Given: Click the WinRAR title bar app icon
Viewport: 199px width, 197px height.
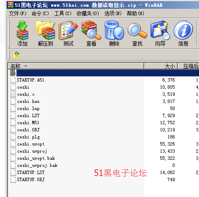Looking at the screenshot, I should tap(10, 5).
